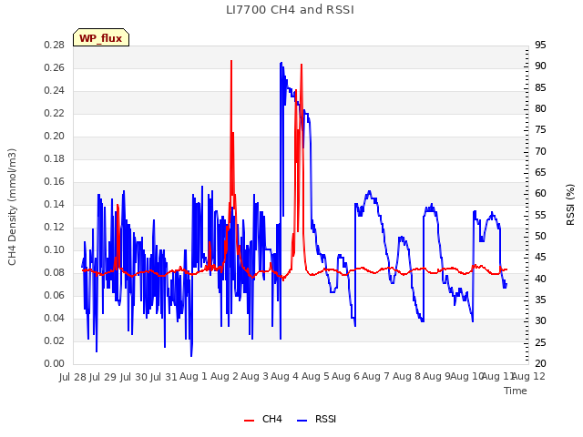The image size is (583, 437).
Task: Select the WP_flux label box
Action: pyautogui.click(x=101, y=37)
